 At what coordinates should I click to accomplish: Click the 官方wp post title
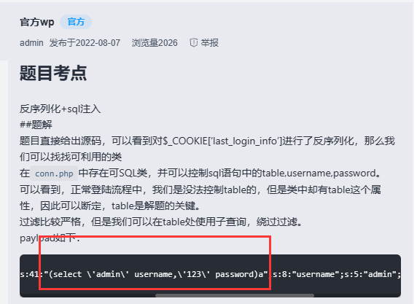point(37,22)
